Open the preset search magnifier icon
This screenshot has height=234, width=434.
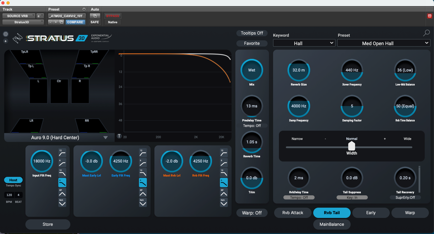tap(426, 33)
